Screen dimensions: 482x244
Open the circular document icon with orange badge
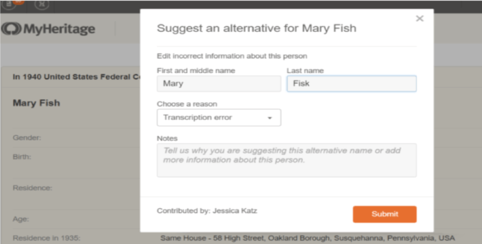pyautogui.click(x=9, y=4)
